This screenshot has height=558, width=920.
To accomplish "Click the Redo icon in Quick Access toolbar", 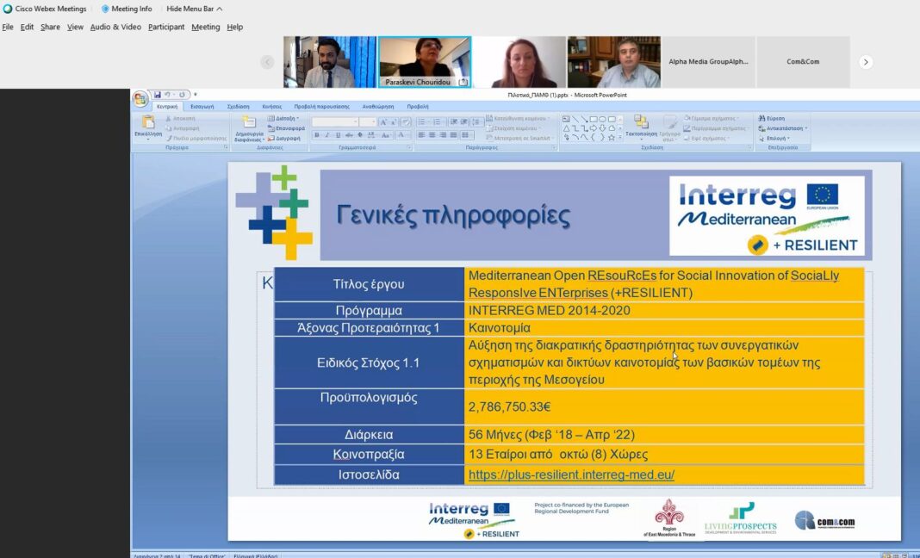I will (182, 95).
